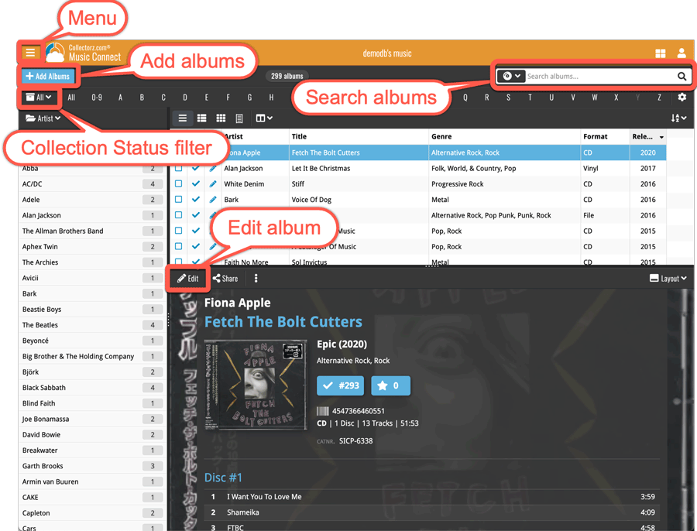Image resolution: width=697 pixels, height=531 pixels.
Task: Click the Edit button for the album
Action: (x=187, y=279)
